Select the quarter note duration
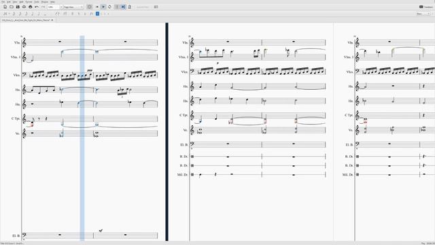Image resolution: width=435 pixels, height=245 pixels. coord(32,14)
